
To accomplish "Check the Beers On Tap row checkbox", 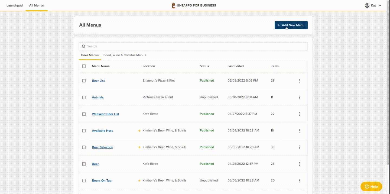I will click(84, 180).
